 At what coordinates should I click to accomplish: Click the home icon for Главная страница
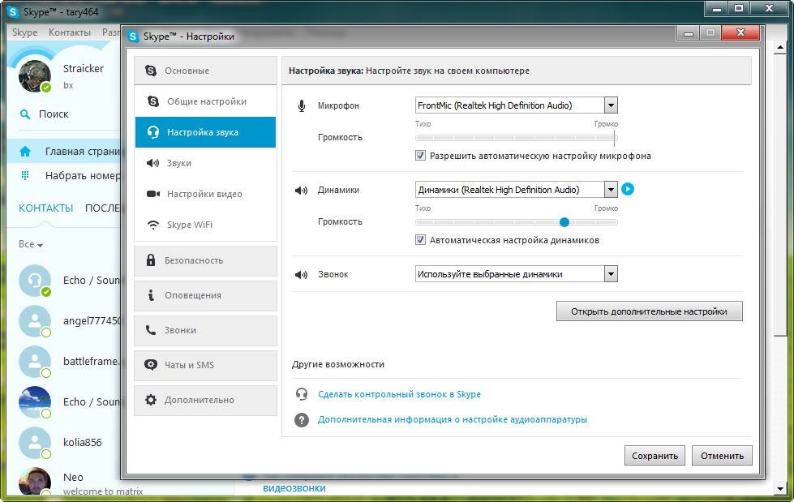(x=25, y=151)
